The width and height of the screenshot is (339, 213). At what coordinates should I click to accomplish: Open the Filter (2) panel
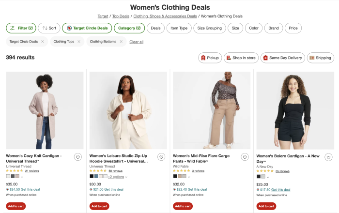(21, 28)
